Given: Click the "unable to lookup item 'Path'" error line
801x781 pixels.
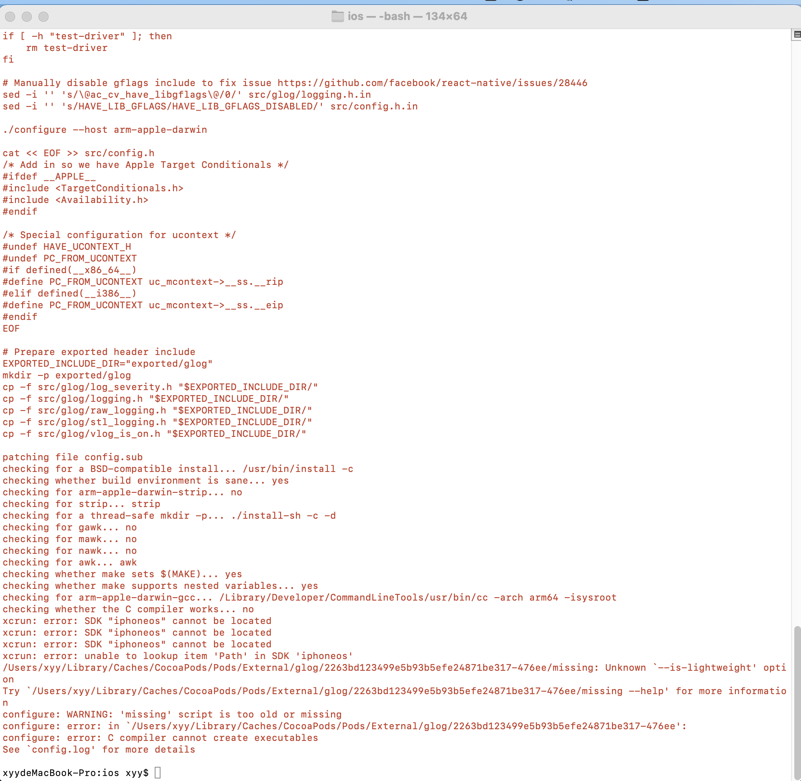Looking at the screenshot, I should tap(178, 656).
